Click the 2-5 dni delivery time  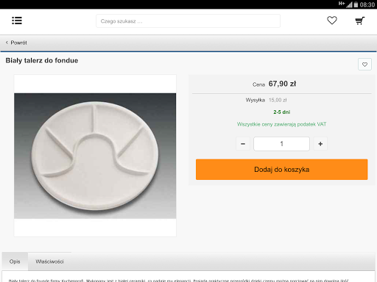coord(282,112)
